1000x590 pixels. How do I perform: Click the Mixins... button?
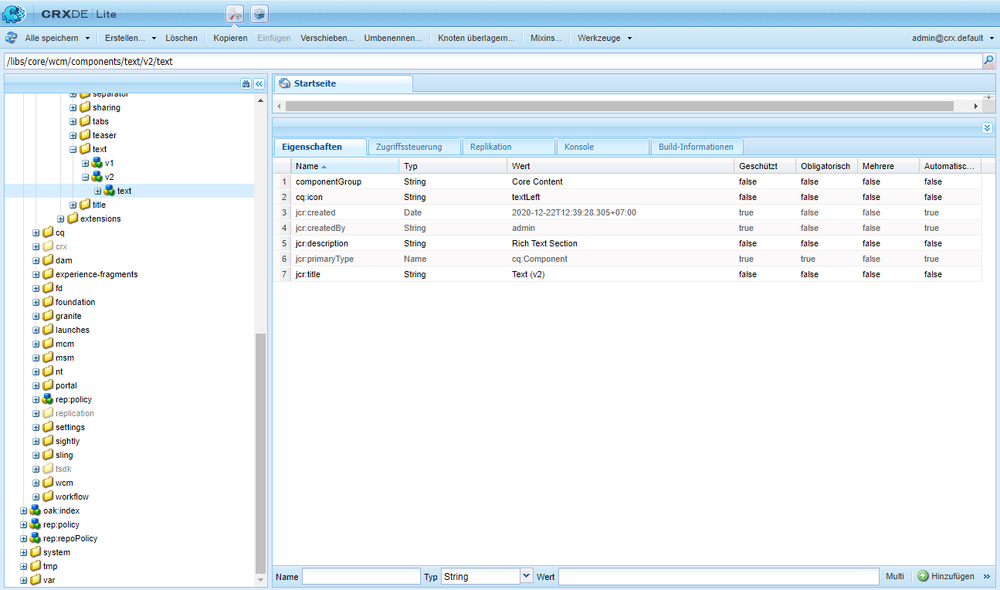546,38
